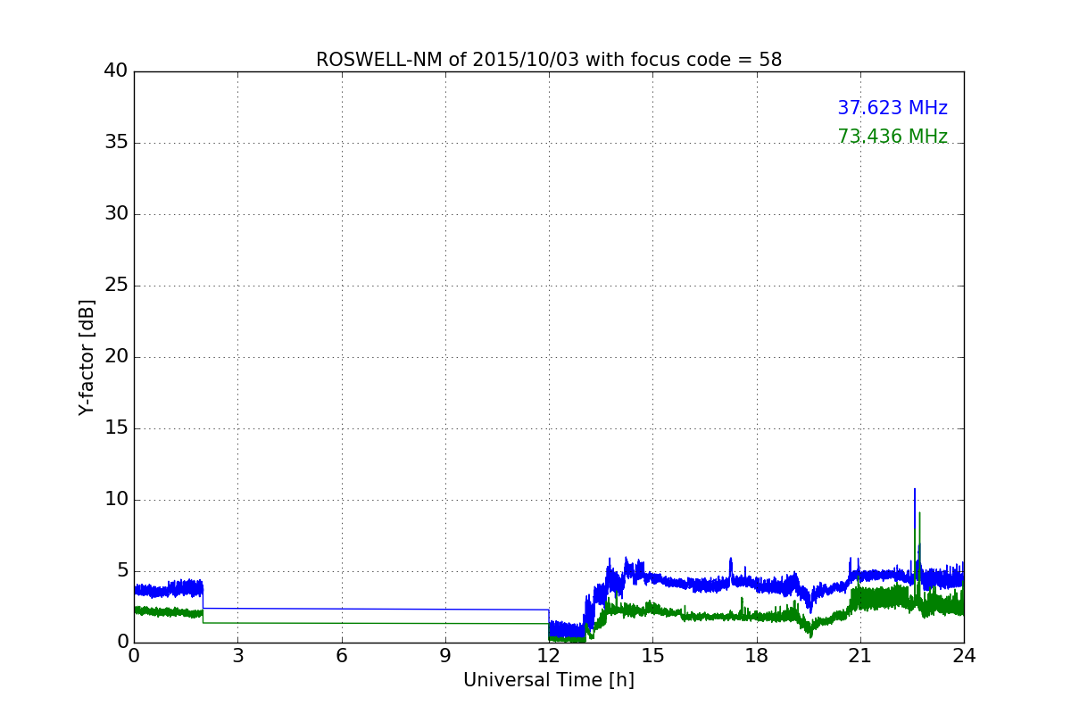1071x714 pixels.
Task: Click x-axis tick label '15'
Action: click(652, 656)
